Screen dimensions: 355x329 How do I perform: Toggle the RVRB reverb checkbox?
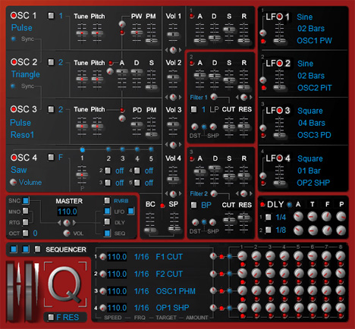[x=107, y=201]
